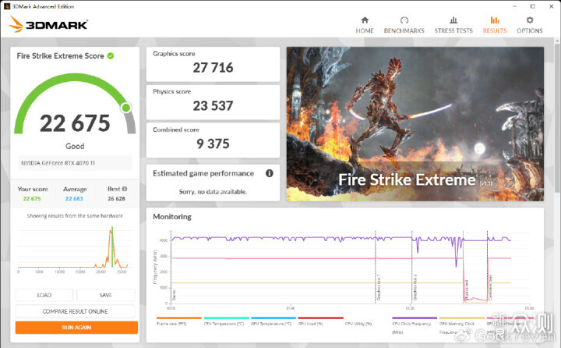Open the Estimated game performance info icon
Screen dimensions: 561x348
coord(270,173)
